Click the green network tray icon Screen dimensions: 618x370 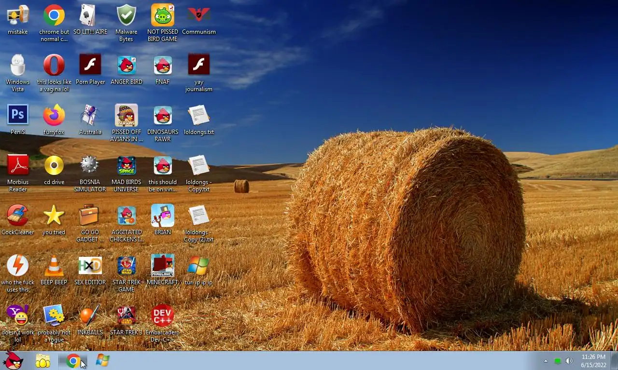(557, 361)
